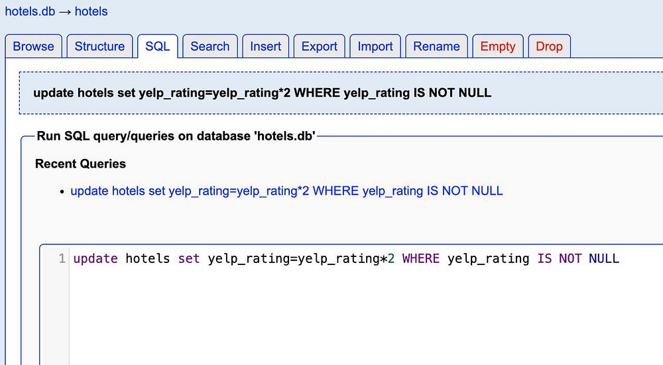This screenshot has width=663, height=365.
Task: Click the 'Recent Queries' heading
Action: point(80,164)
